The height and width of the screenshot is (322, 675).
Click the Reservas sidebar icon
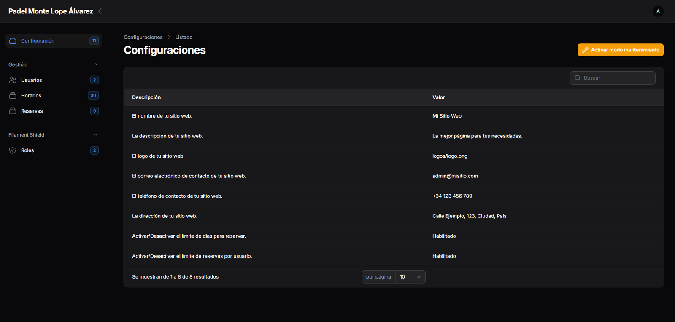coord(13,111)
